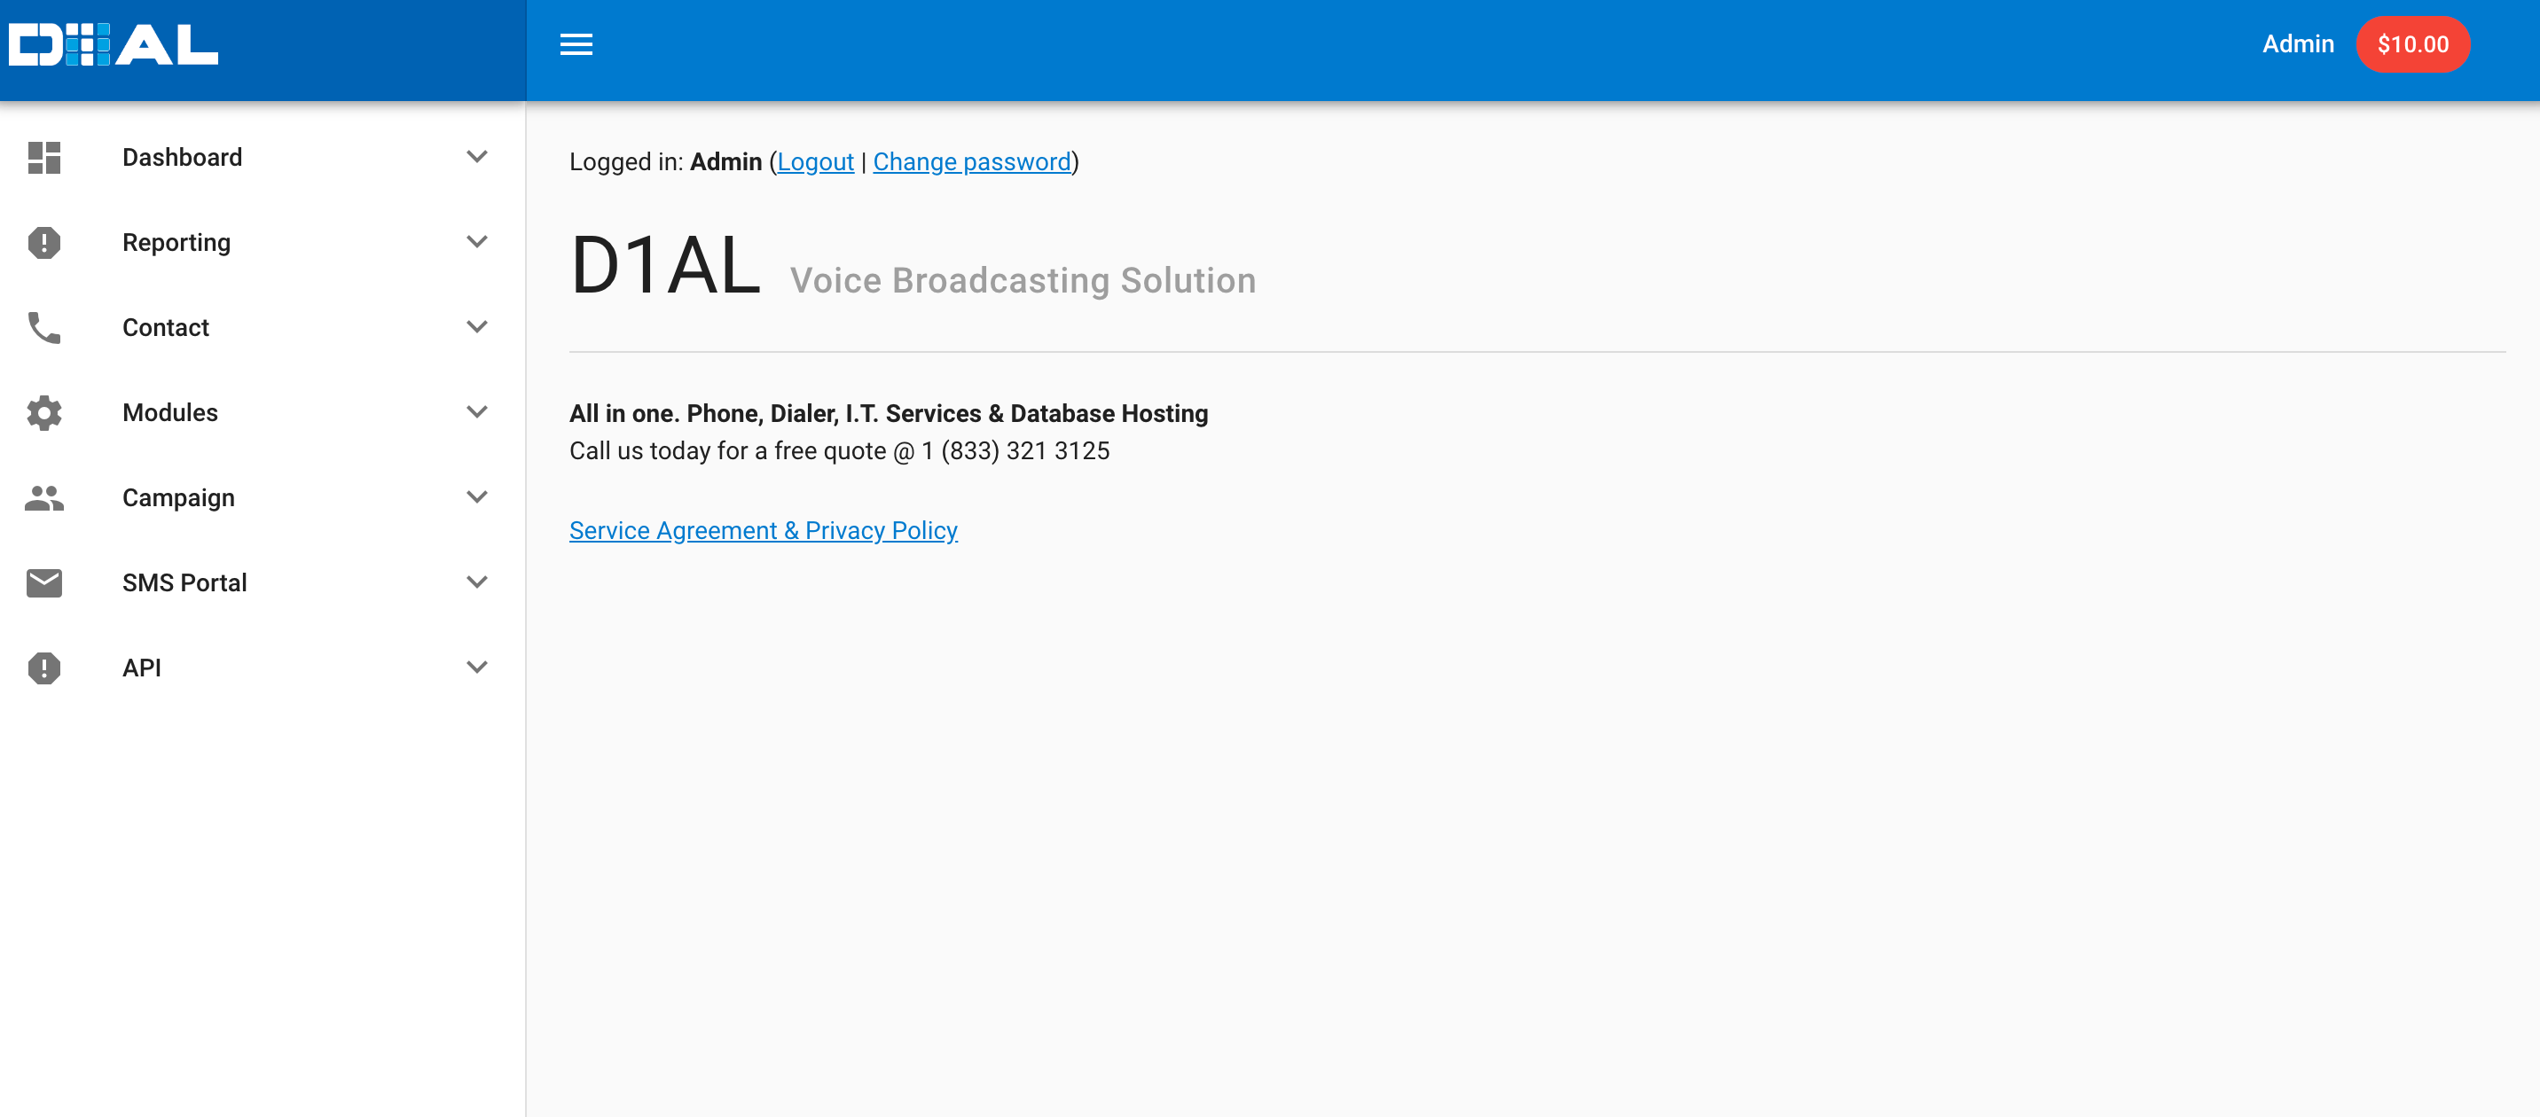
Task: Click the Logout link
Action: tap(815, 161)
